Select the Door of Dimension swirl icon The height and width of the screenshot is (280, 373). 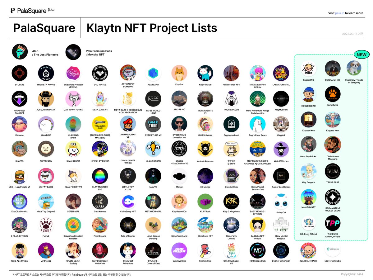point(281,250)
